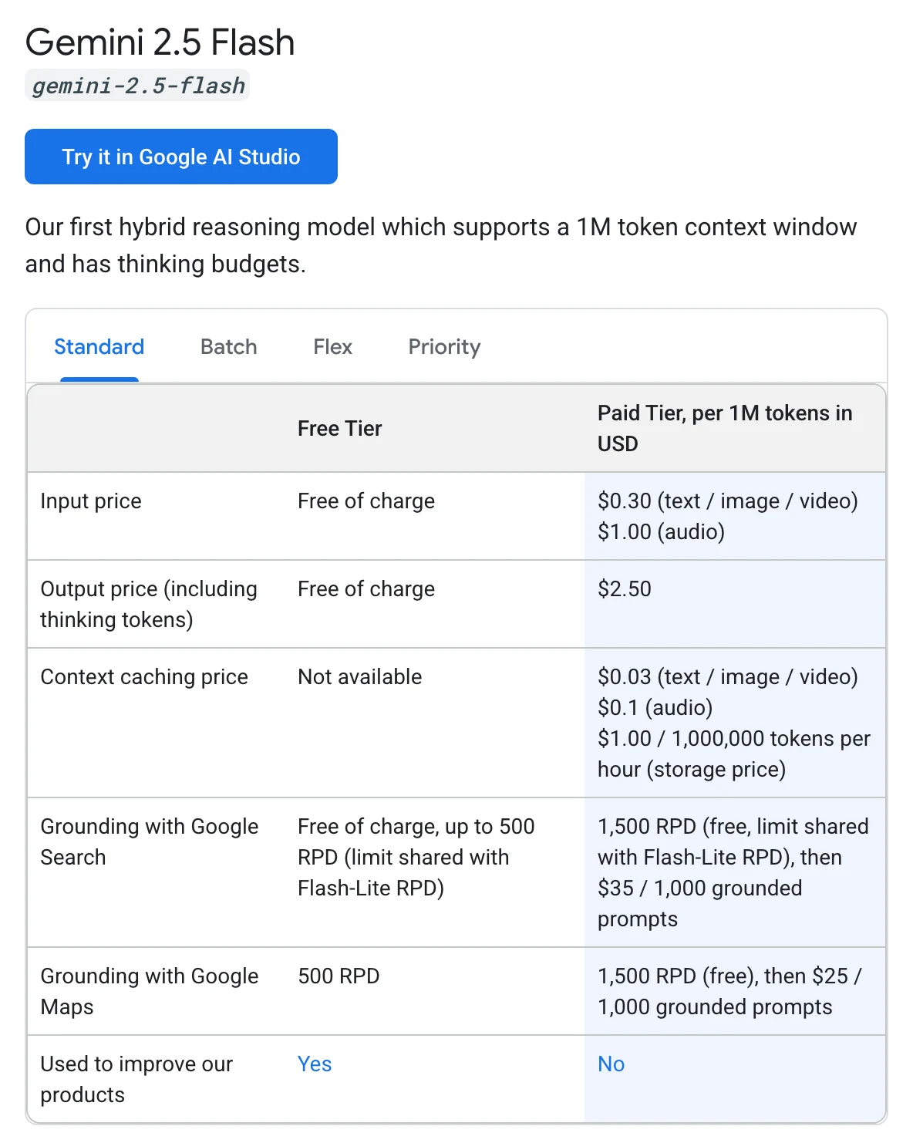This screenshot has width=913, height=1143.
Task: Click the Grounding with Google Maps label
Action: pos(150,992)
